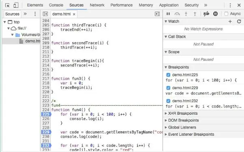Enable the Async checkbox
This screenshot has width=244, height=152.
(226, 14)
